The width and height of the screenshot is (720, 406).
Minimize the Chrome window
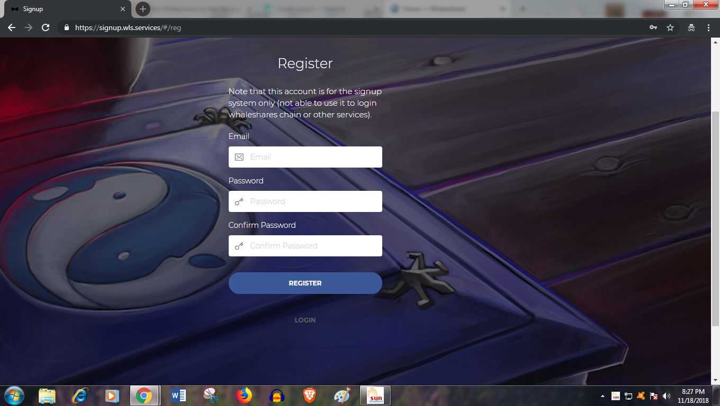(x=671, y=4)
